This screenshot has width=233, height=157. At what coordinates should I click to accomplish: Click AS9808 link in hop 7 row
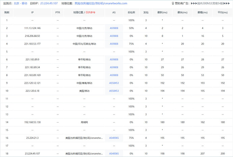pyautogui.click(x=114, y=67)
